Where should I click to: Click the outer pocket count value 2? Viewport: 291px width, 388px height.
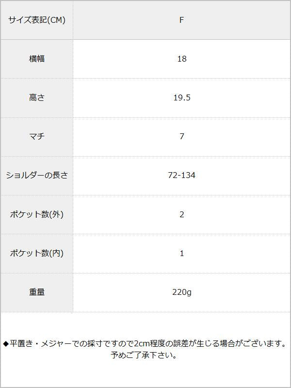pyautogui.click(x=182, y=214)
